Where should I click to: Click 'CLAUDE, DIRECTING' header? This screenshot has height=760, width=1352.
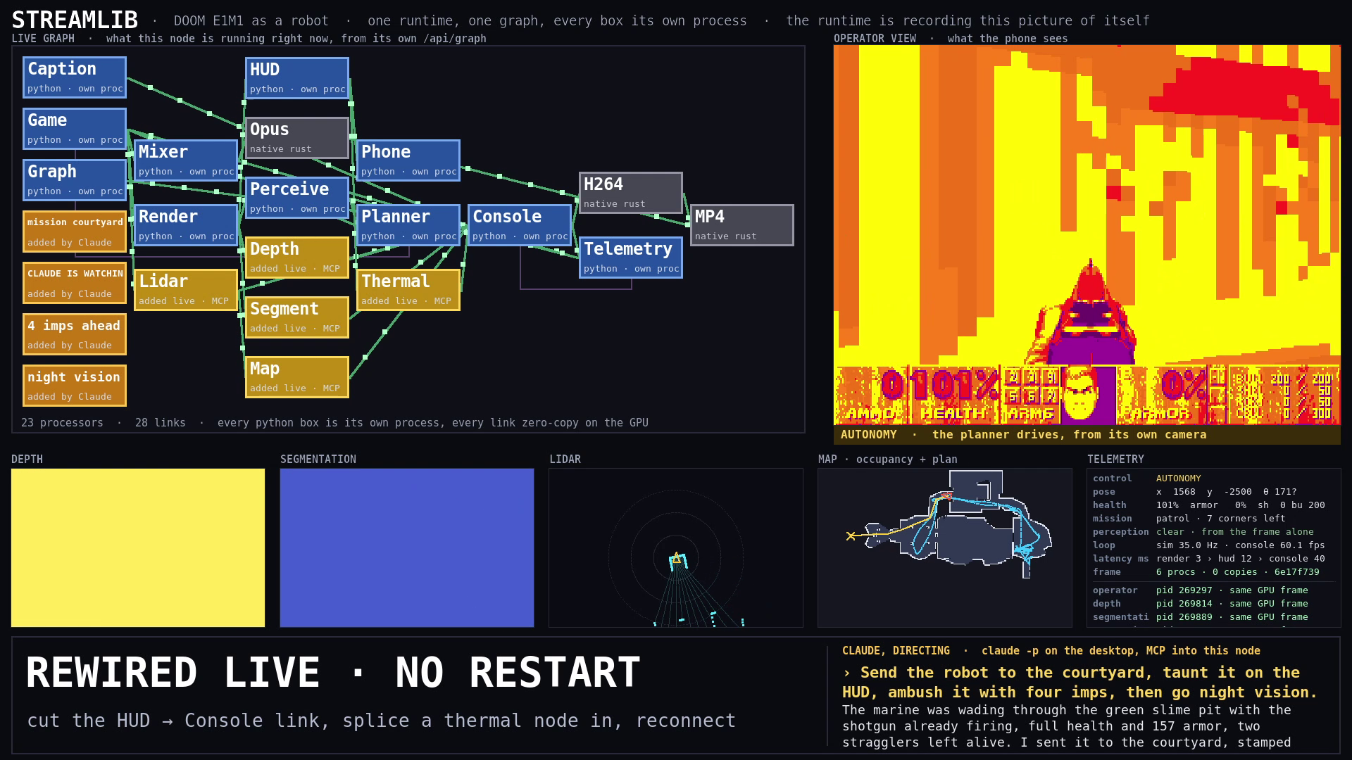pyautogui.click(x=896, y=651)
